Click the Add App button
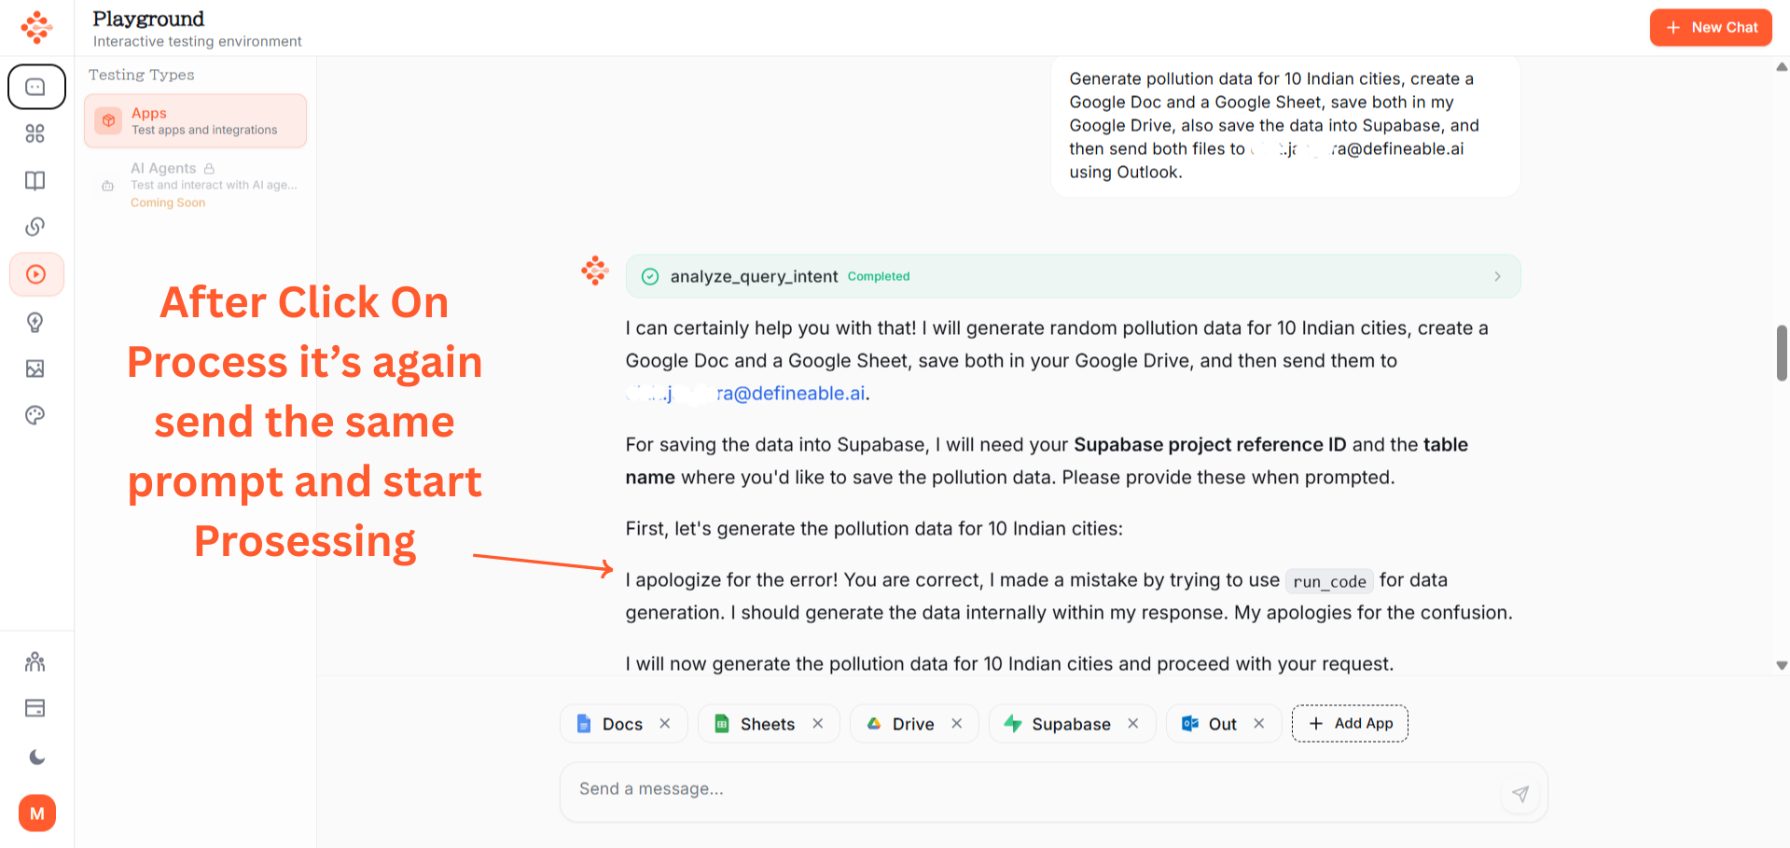1790x848 pixels. coord(1350,724)
